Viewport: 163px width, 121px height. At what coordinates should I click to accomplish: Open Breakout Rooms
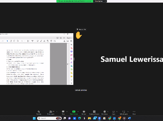pos(94,113)
